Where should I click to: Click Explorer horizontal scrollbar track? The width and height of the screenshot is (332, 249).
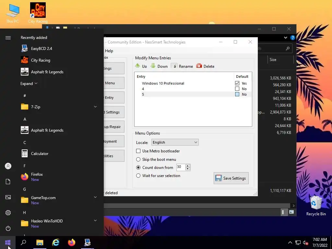coord(197,206)
